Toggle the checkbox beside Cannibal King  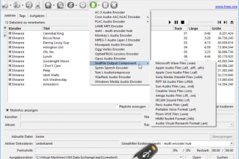tap(9, 33)
